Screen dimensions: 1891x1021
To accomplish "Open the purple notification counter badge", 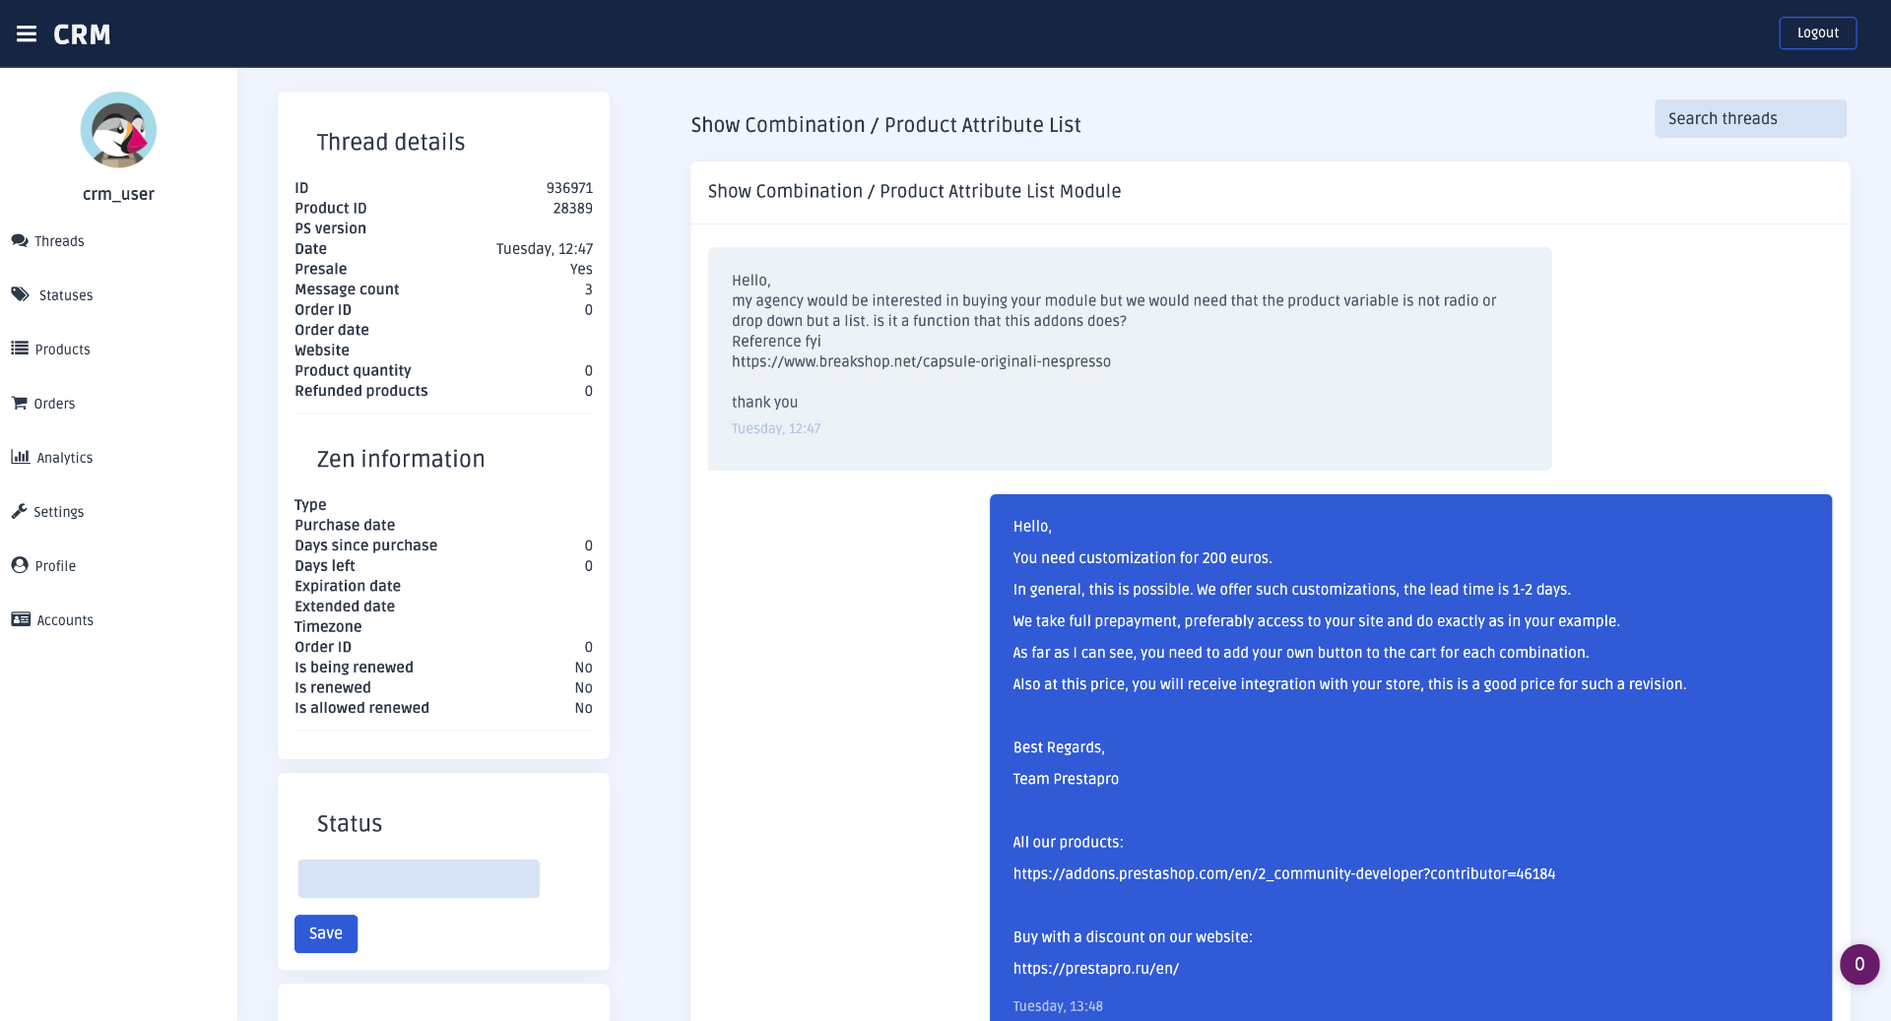I will click(1859, 965).
